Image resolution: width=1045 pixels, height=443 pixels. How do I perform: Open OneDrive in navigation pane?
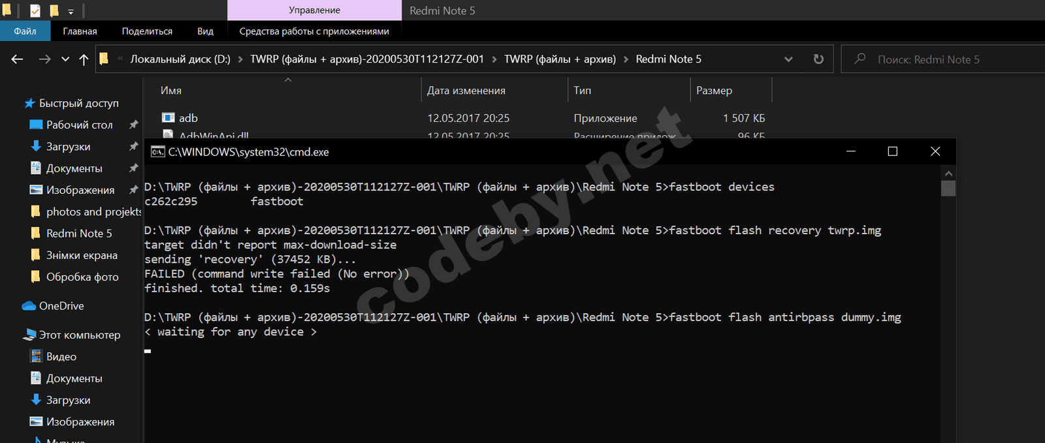pos(61,306)
